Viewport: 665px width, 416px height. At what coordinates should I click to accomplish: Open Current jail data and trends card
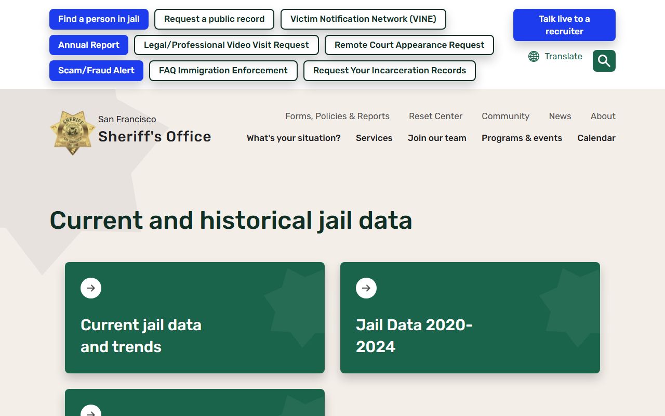[195, 318]
